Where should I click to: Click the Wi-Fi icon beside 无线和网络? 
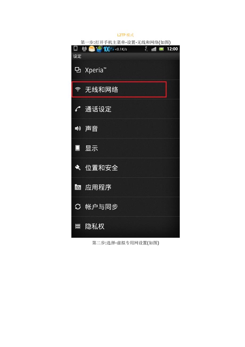click(x=78, y=90)
